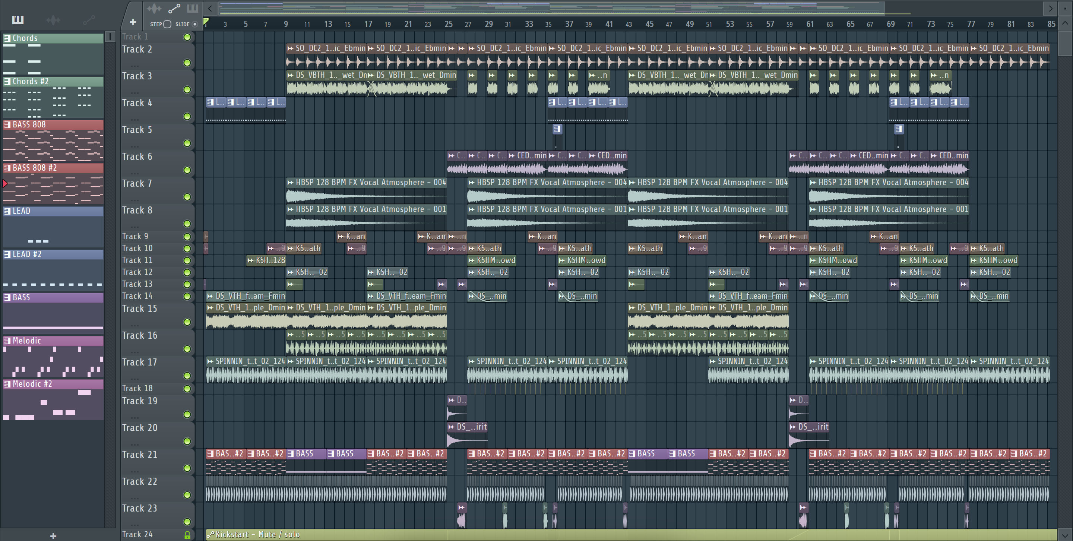This screenshot has height=541, width=1073.
Task: Click the Chords #2 pattern icon
Action: tap(7, 82)
